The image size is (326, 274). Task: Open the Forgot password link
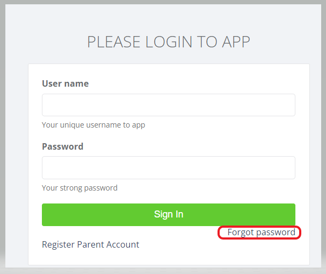261,233
